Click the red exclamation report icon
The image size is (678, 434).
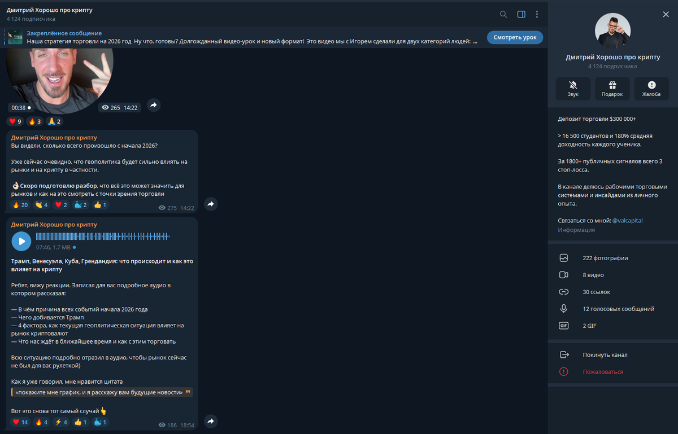coord(563,372)
